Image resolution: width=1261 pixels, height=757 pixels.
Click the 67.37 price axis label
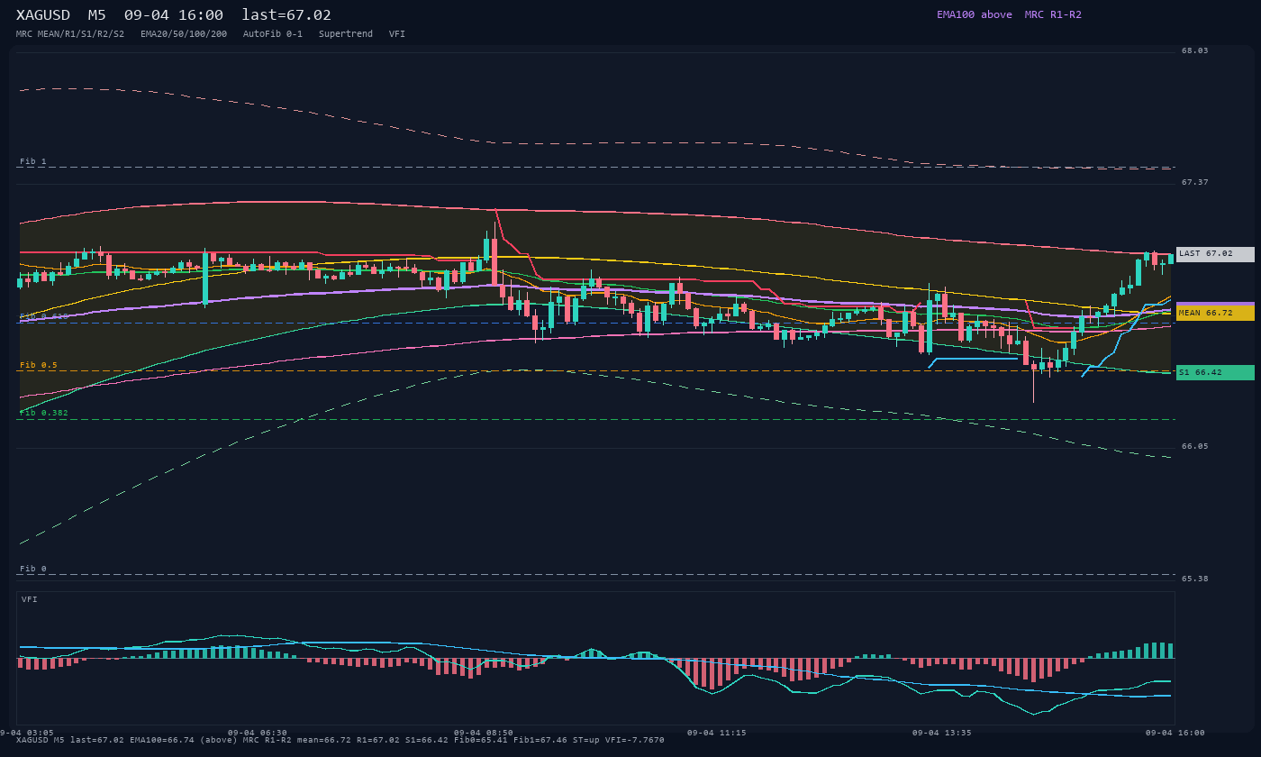coord(1195,182)
